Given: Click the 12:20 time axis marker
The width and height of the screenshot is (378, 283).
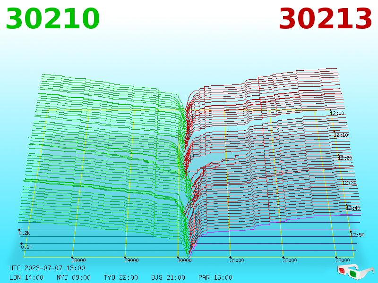Looking at the screenshot, I should [x=345, y=158].
